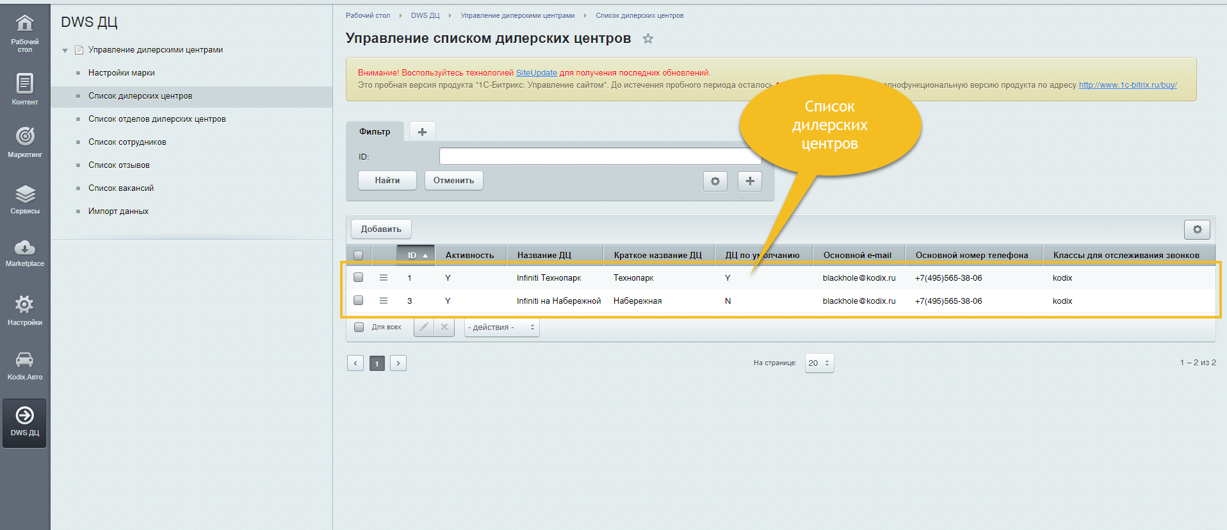The width and height of the screenshot is (1227, 530).
Task: Click the Набережная short name cell
Action: tap(638, 301)
